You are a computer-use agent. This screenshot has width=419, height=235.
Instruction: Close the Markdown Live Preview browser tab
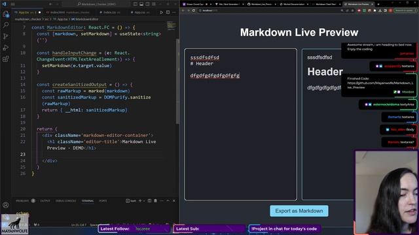[372, 5]
